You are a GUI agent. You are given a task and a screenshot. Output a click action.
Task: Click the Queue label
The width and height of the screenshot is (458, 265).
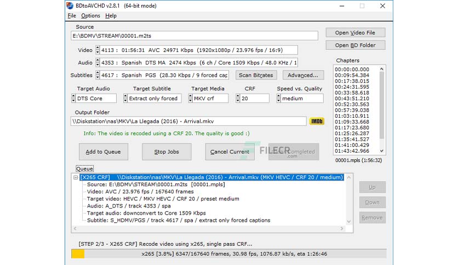84,169
